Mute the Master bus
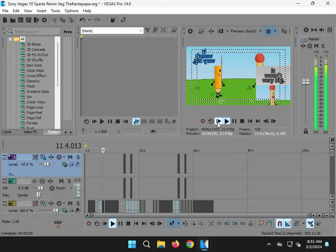The height and width of the screenshot is (252, 336). click(316, 46)
